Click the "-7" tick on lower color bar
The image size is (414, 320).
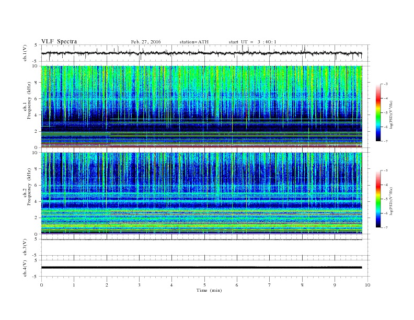[x=385, y=227]
